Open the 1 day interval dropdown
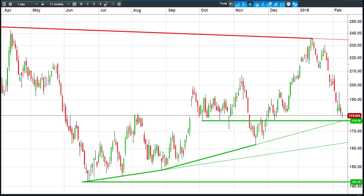Image resolution: width=364 pixels, height=196 pixels. pos(27,4)
